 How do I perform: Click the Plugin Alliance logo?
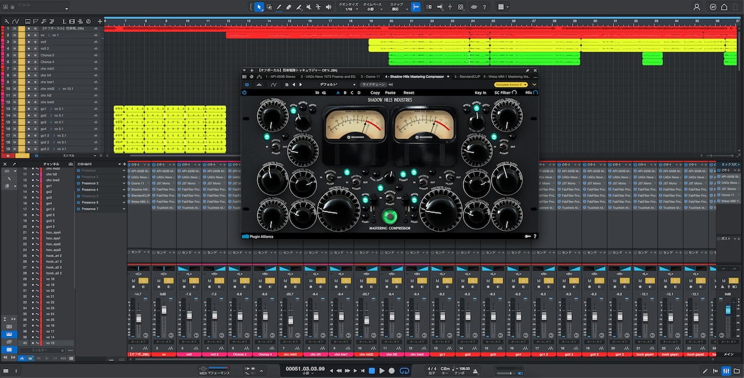pos(257,236)
